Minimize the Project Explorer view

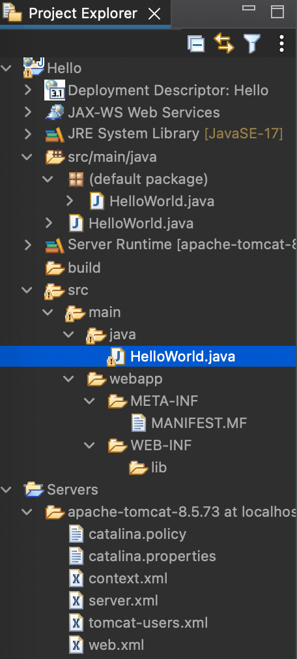click(x=249, y=8)
